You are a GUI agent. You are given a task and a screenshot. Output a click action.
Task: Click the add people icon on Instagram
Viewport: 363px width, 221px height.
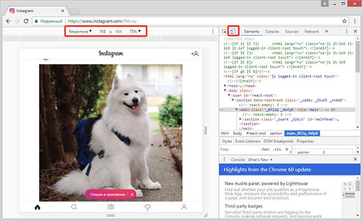tap(195, 54)
